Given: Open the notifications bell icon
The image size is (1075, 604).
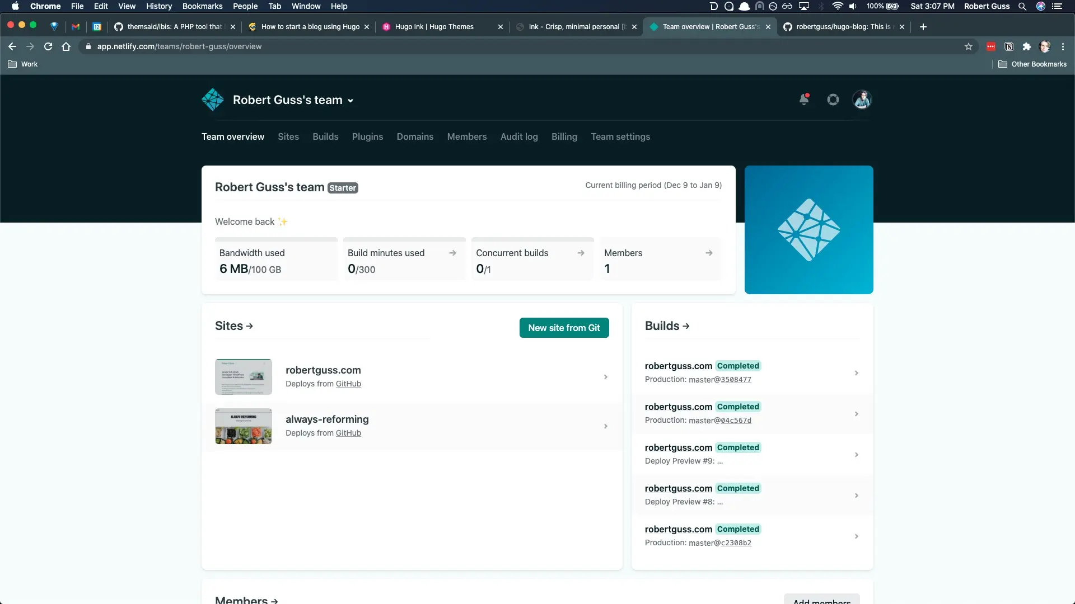Looking at the screenshot, I should point(803,100).
